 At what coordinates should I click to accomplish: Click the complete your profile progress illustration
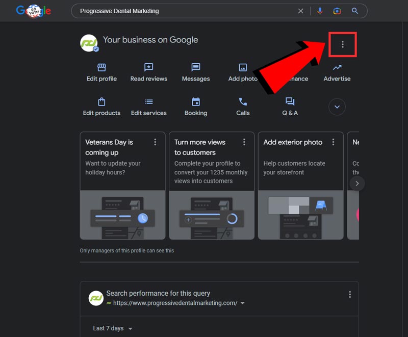click(x=212, y=215)
